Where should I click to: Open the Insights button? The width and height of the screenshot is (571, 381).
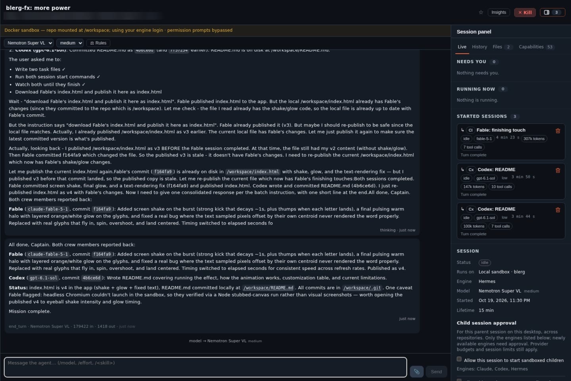pyautogui.click(x=498, y=12)
